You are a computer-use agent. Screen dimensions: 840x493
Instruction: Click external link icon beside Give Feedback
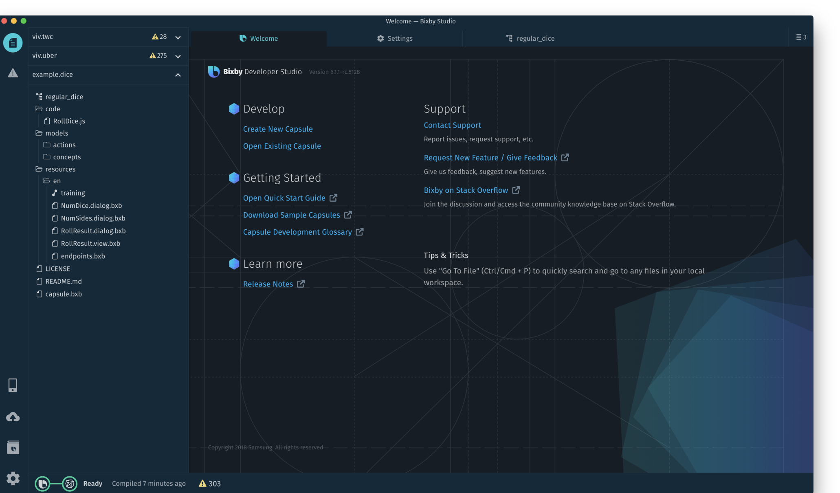(565, 158)
